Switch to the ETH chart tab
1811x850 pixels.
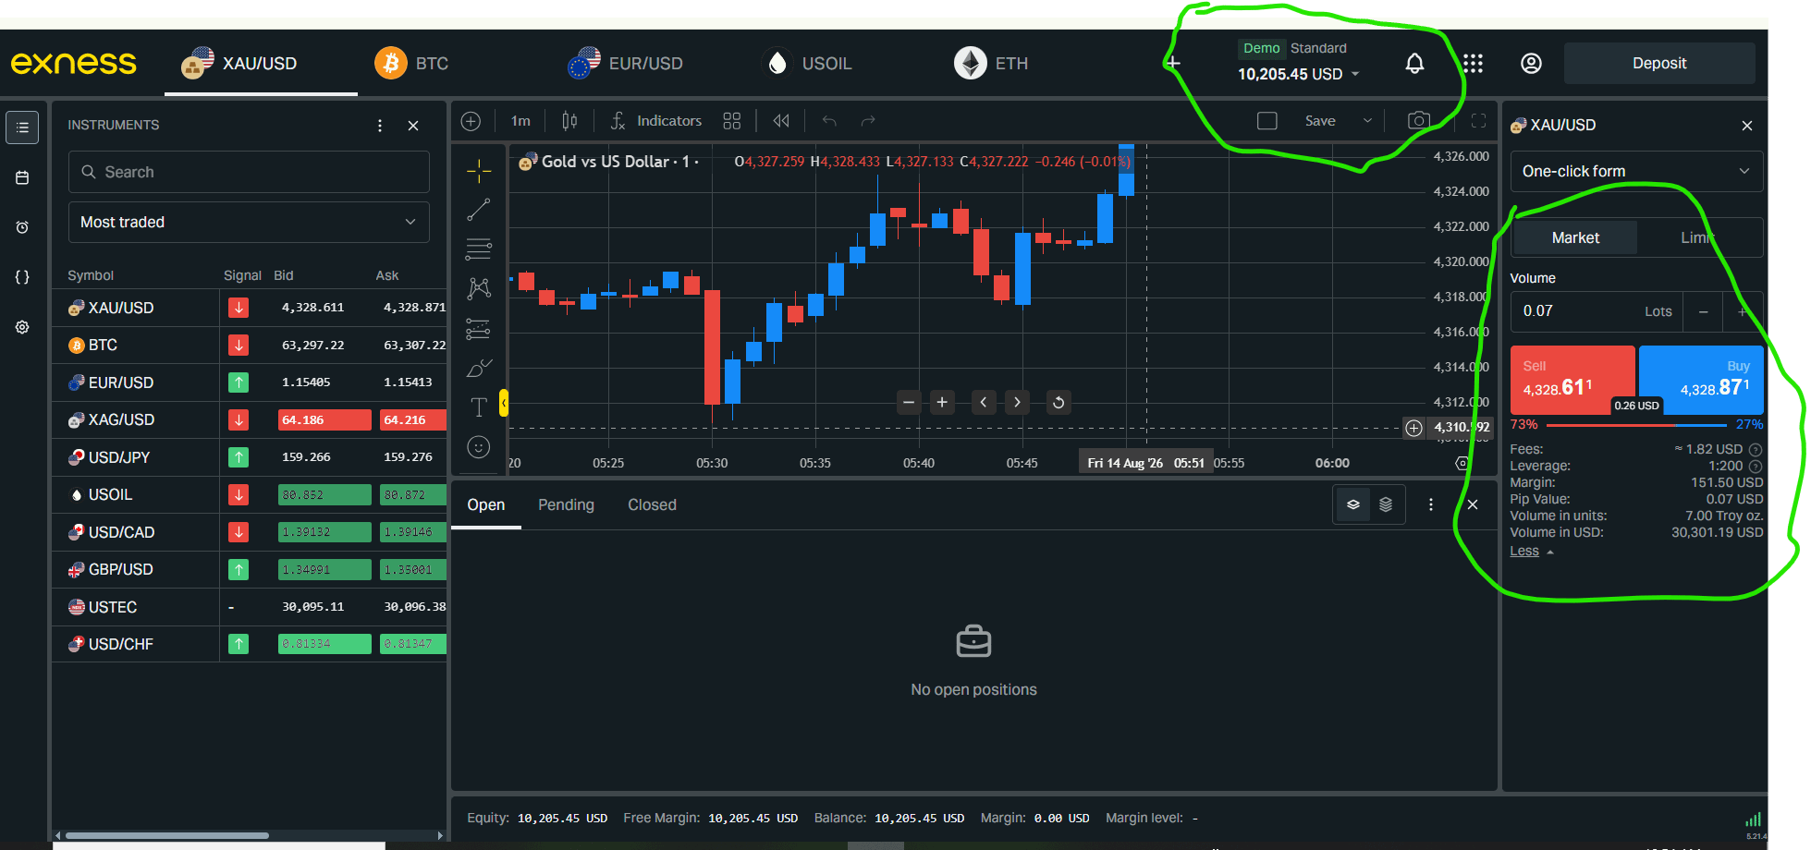click(x=991, y=64)
